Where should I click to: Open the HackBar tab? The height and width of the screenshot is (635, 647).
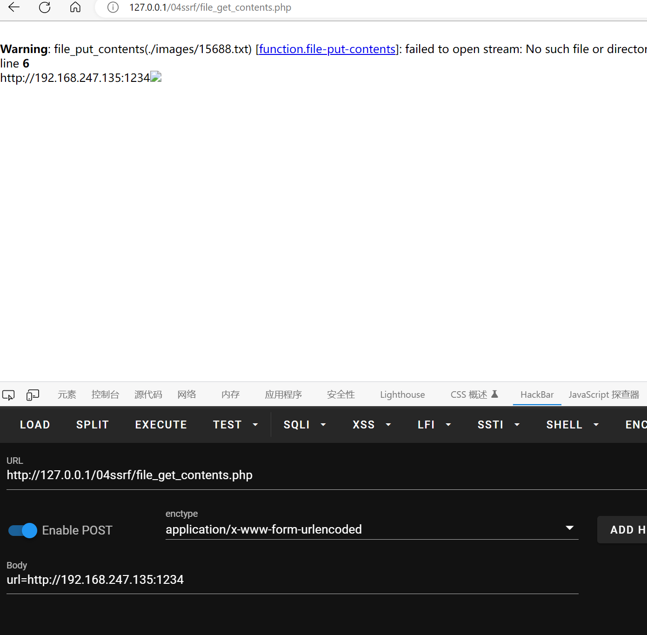(537, 395)
